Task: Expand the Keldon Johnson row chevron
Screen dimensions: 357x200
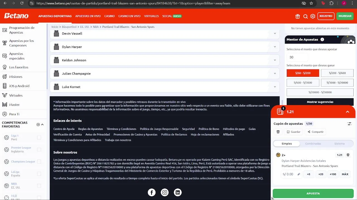Action: [x=275, y=60]
